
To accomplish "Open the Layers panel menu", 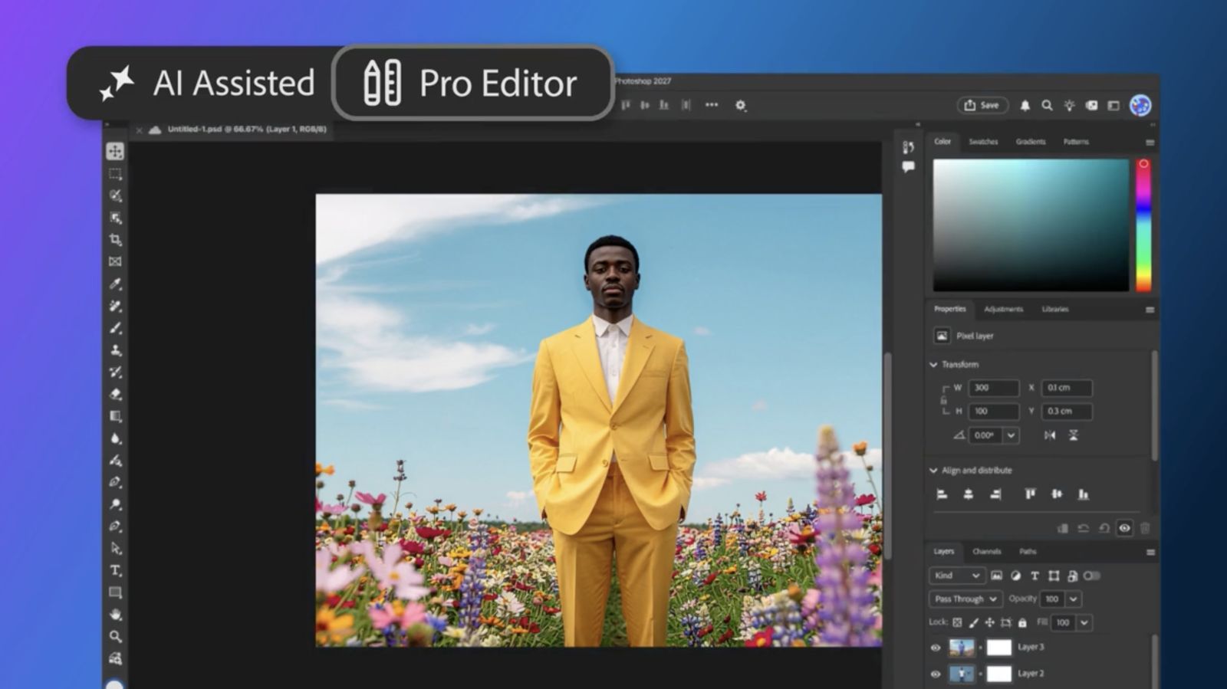I will click(1150, 552).
